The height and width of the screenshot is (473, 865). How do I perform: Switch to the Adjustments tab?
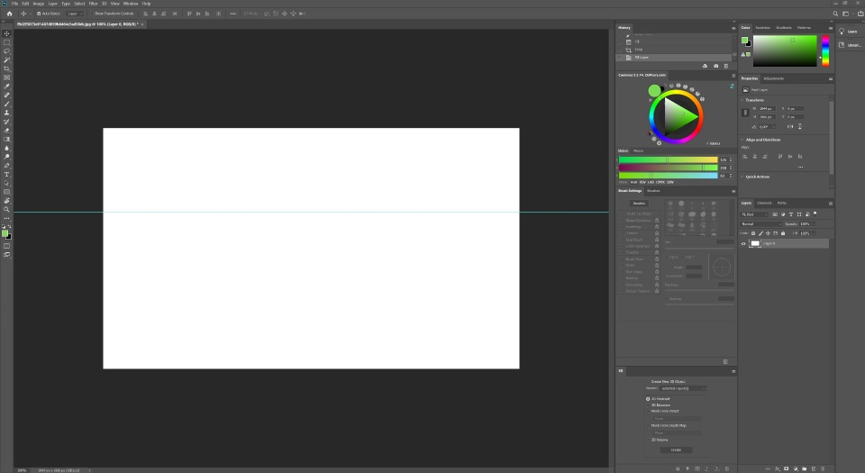[773, 78]
